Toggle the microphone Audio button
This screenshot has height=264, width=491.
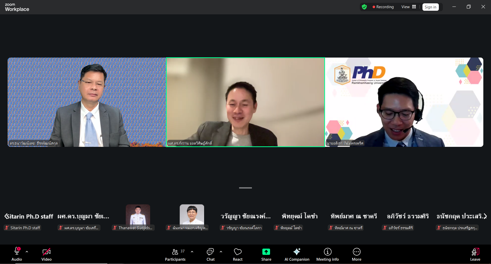tap(17, 255)
